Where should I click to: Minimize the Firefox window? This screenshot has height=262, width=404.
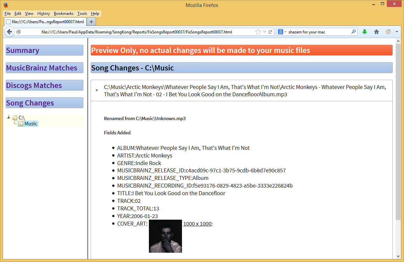pyautogui.click(x=374, y=4)
